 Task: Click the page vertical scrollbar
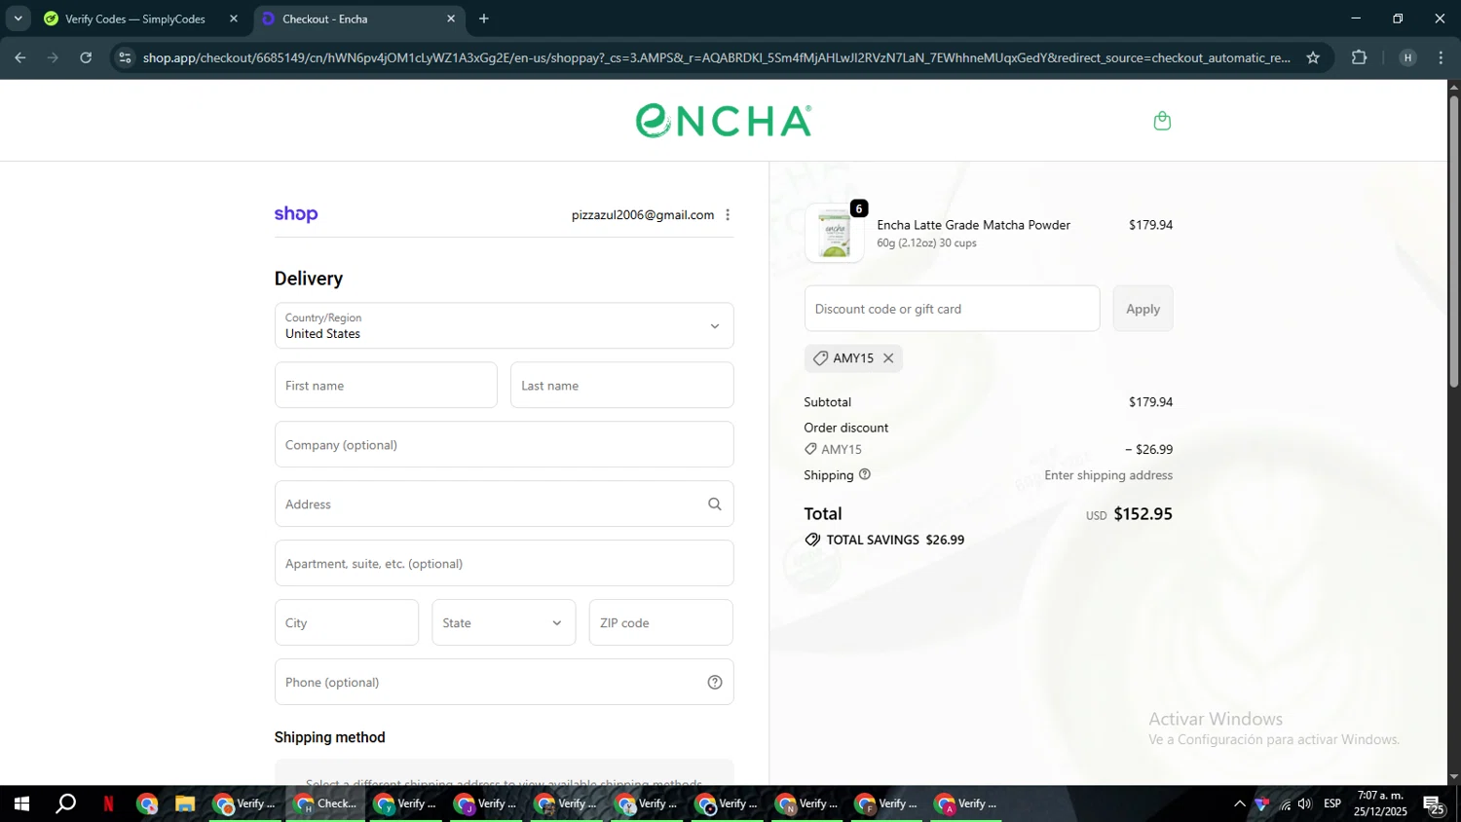point(1453,242)
